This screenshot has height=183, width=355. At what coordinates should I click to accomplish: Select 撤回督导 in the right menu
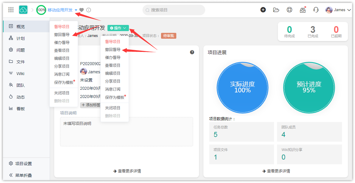pyautogui.click(x=113, y=50)
